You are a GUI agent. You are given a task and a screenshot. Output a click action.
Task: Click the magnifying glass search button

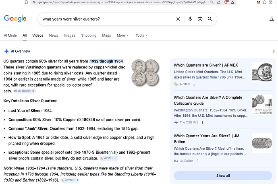coord(210,19)
